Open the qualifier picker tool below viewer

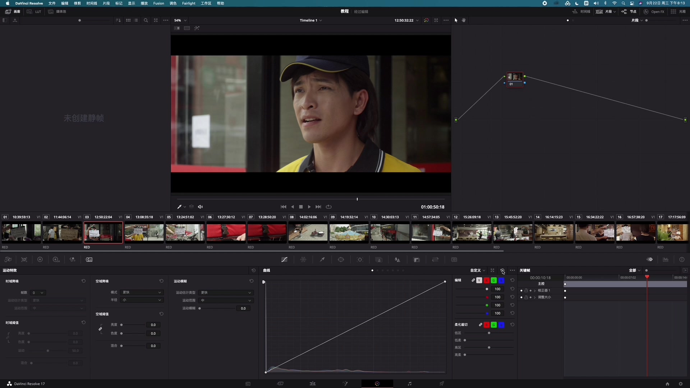[x=179, y=207]
